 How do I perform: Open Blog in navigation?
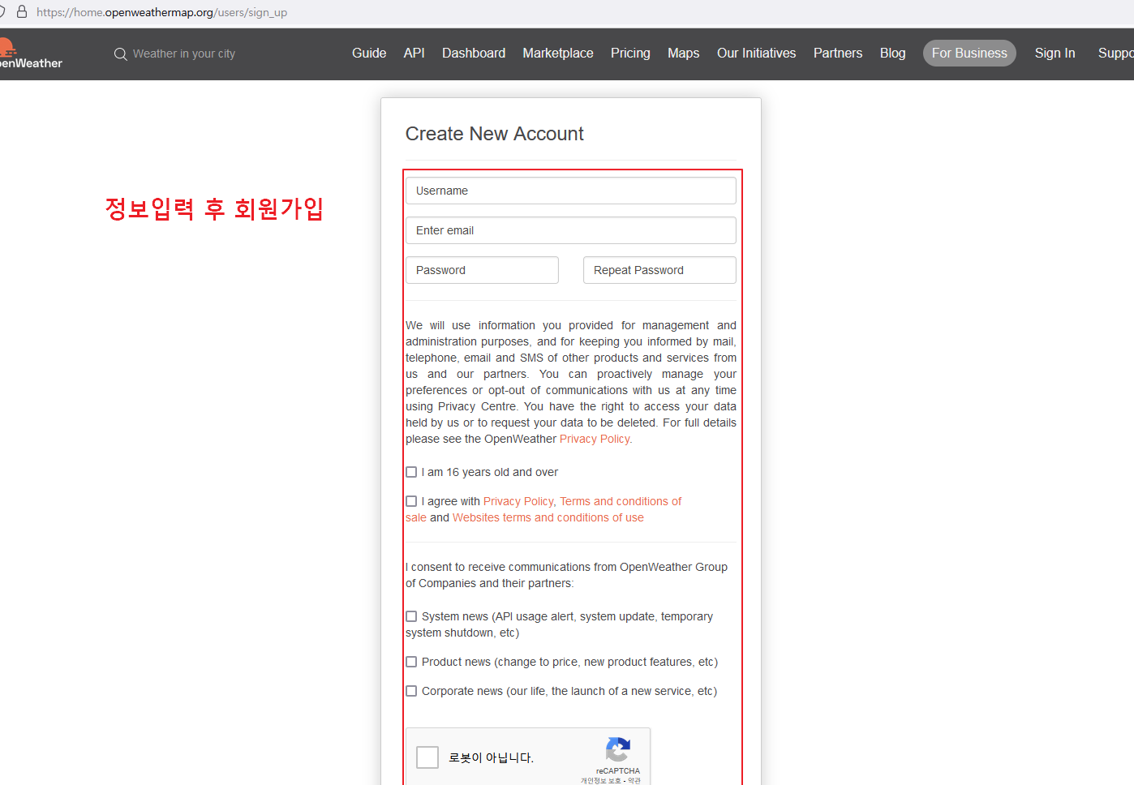click(893, 54)
